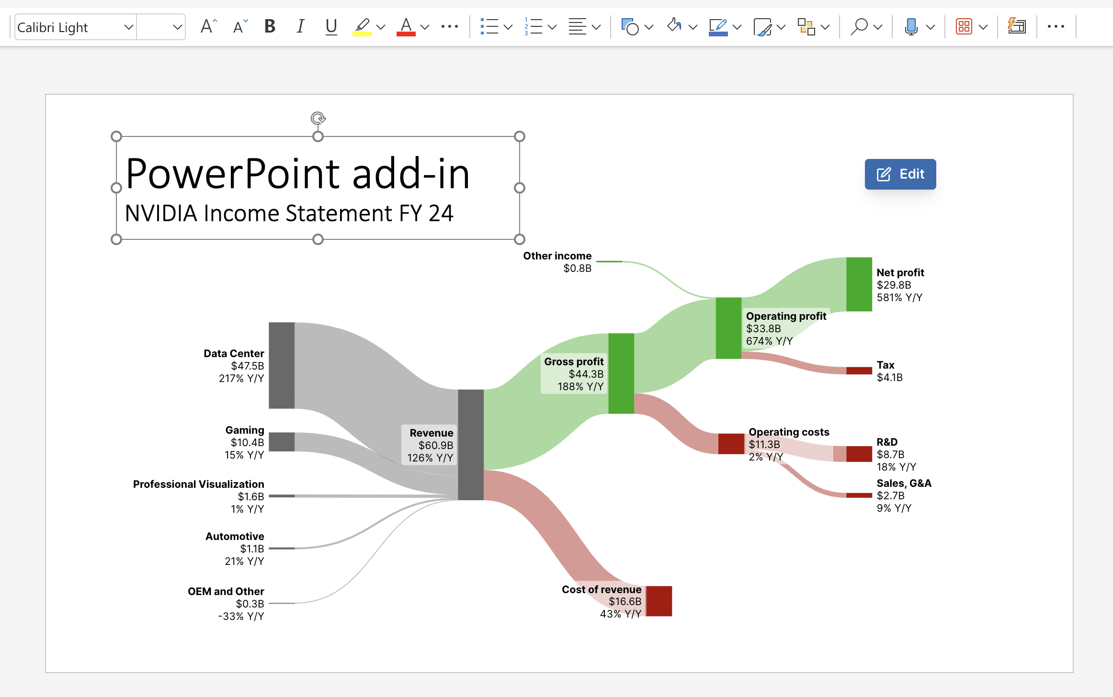1113x697 pixels.
Task: Open more font options ellipsis
Action: point(450,27)
